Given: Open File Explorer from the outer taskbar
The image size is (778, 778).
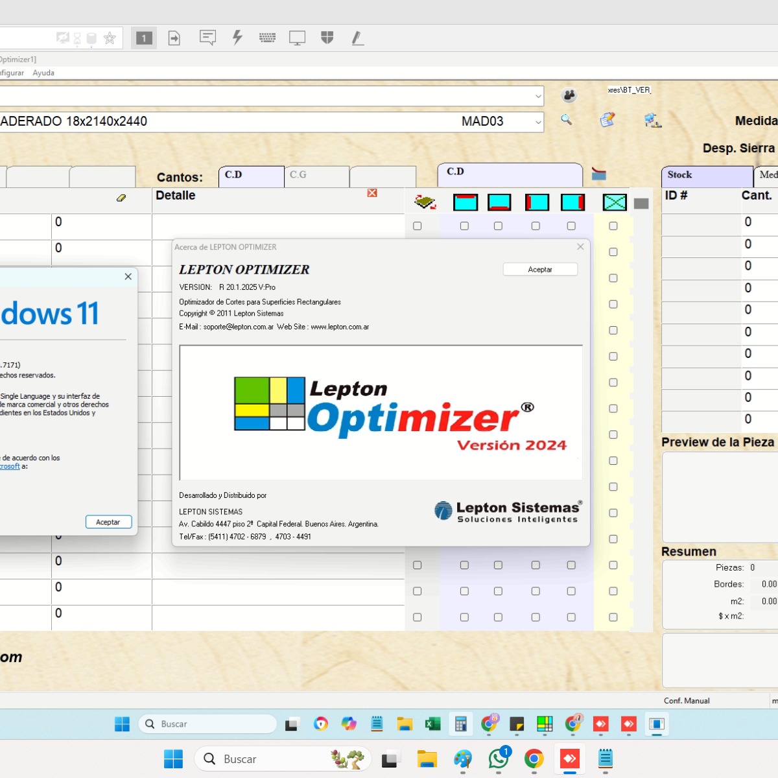Looking at the screenshot, I should tap(427, 759).
